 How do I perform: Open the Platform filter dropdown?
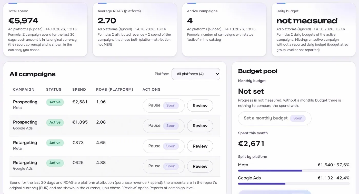pyautogui.click(x=196, y=74)
